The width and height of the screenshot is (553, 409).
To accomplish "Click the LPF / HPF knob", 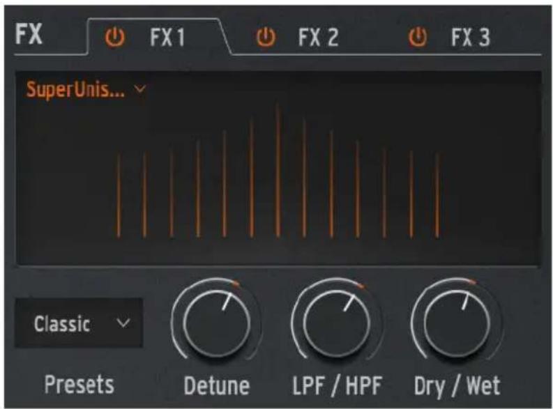I will pos(336,323).
